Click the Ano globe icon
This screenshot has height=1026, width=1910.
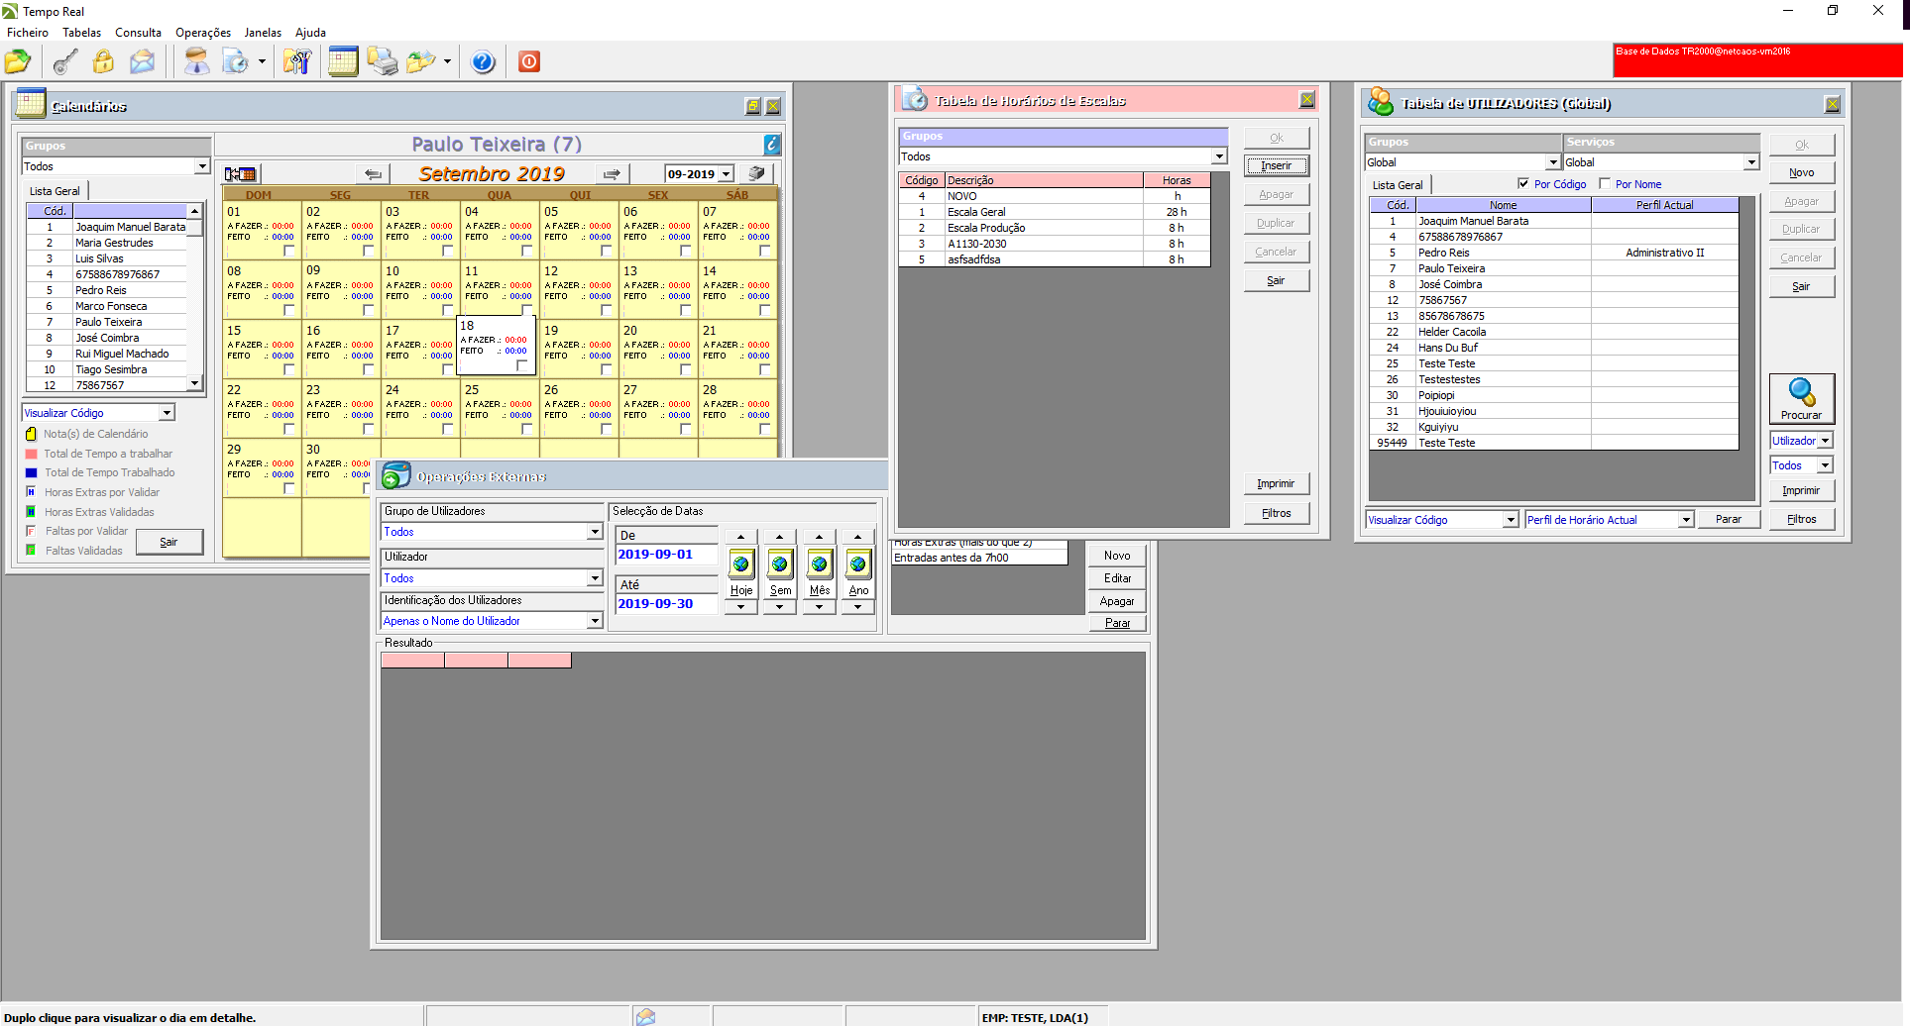coord(857,564)
